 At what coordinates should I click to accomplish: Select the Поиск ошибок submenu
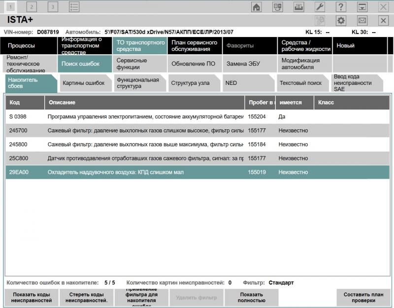point(85,64)
